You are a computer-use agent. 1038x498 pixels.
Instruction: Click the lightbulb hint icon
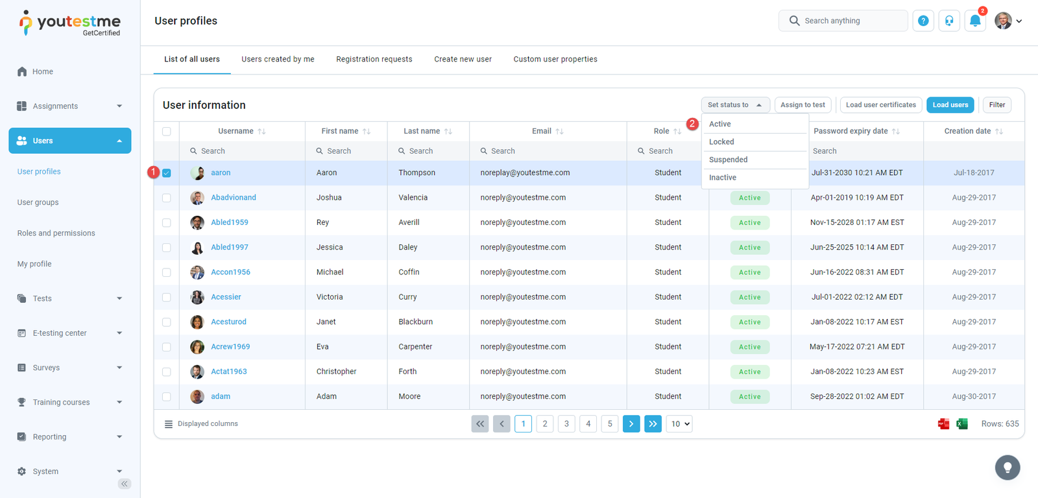pyautogui.click(x=1008, y=467)
